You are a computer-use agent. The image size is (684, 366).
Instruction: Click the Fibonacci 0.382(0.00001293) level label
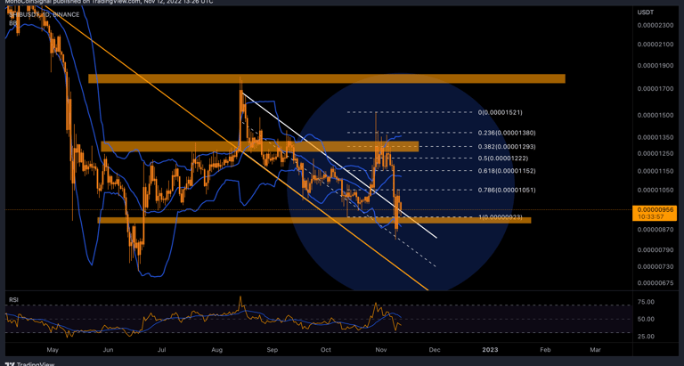coord(507,147)
